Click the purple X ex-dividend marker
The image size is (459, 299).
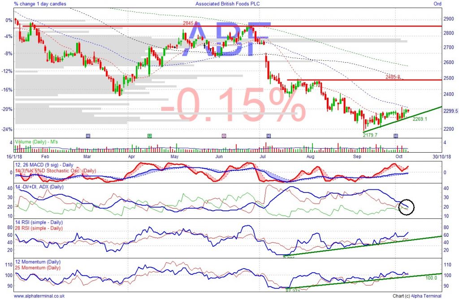[224, 136]
